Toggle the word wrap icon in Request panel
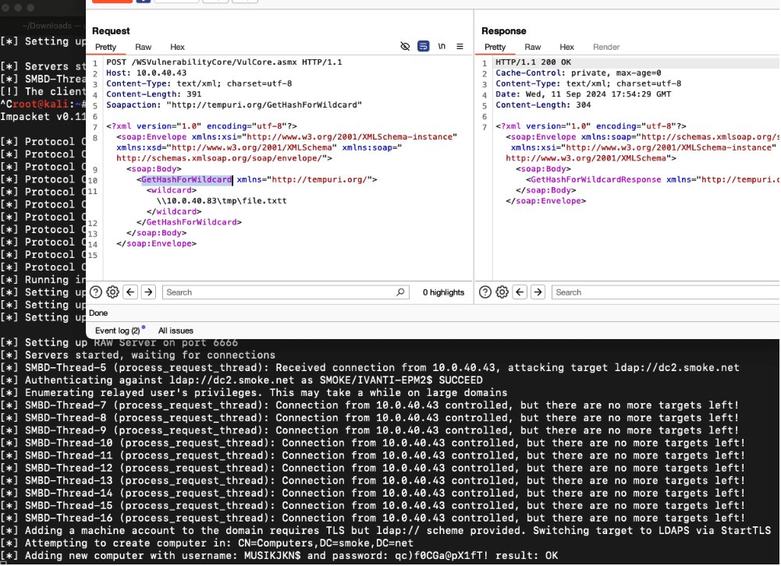 point(424,46)
